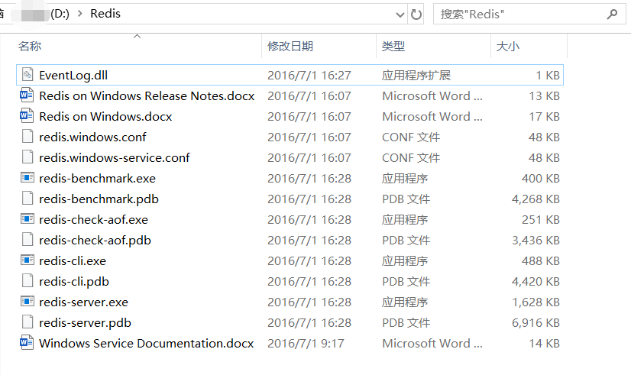
Task: Select the redis-benchmark.exe file name
Action: 97,178
